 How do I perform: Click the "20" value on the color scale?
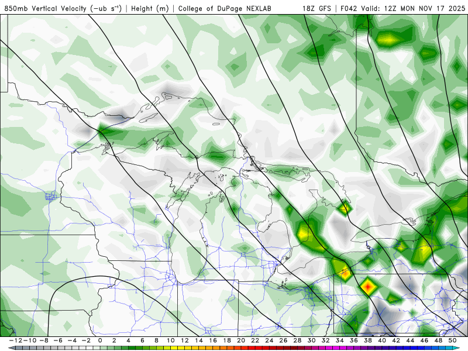(241, 340)
